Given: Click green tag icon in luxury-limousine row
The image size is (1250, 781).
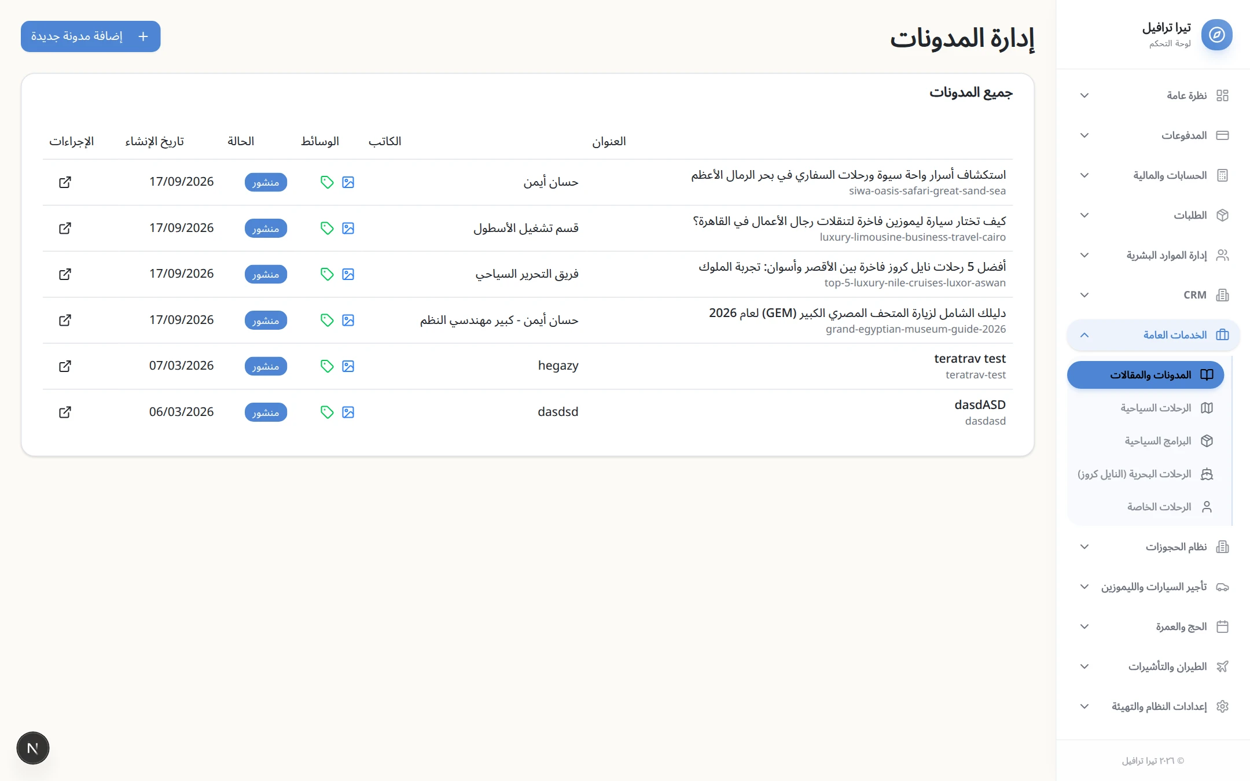Looking at the screenshot, I should coord(327,228).
